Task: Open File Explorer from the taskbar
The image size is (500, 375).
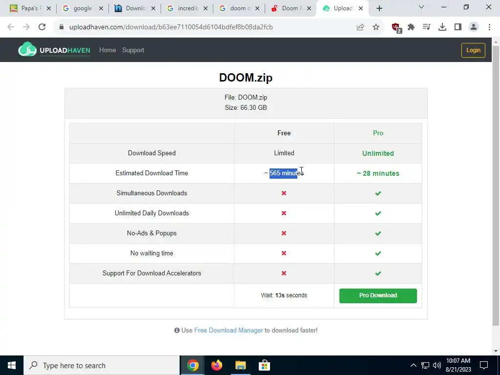Action: click(x=240, y=365)
